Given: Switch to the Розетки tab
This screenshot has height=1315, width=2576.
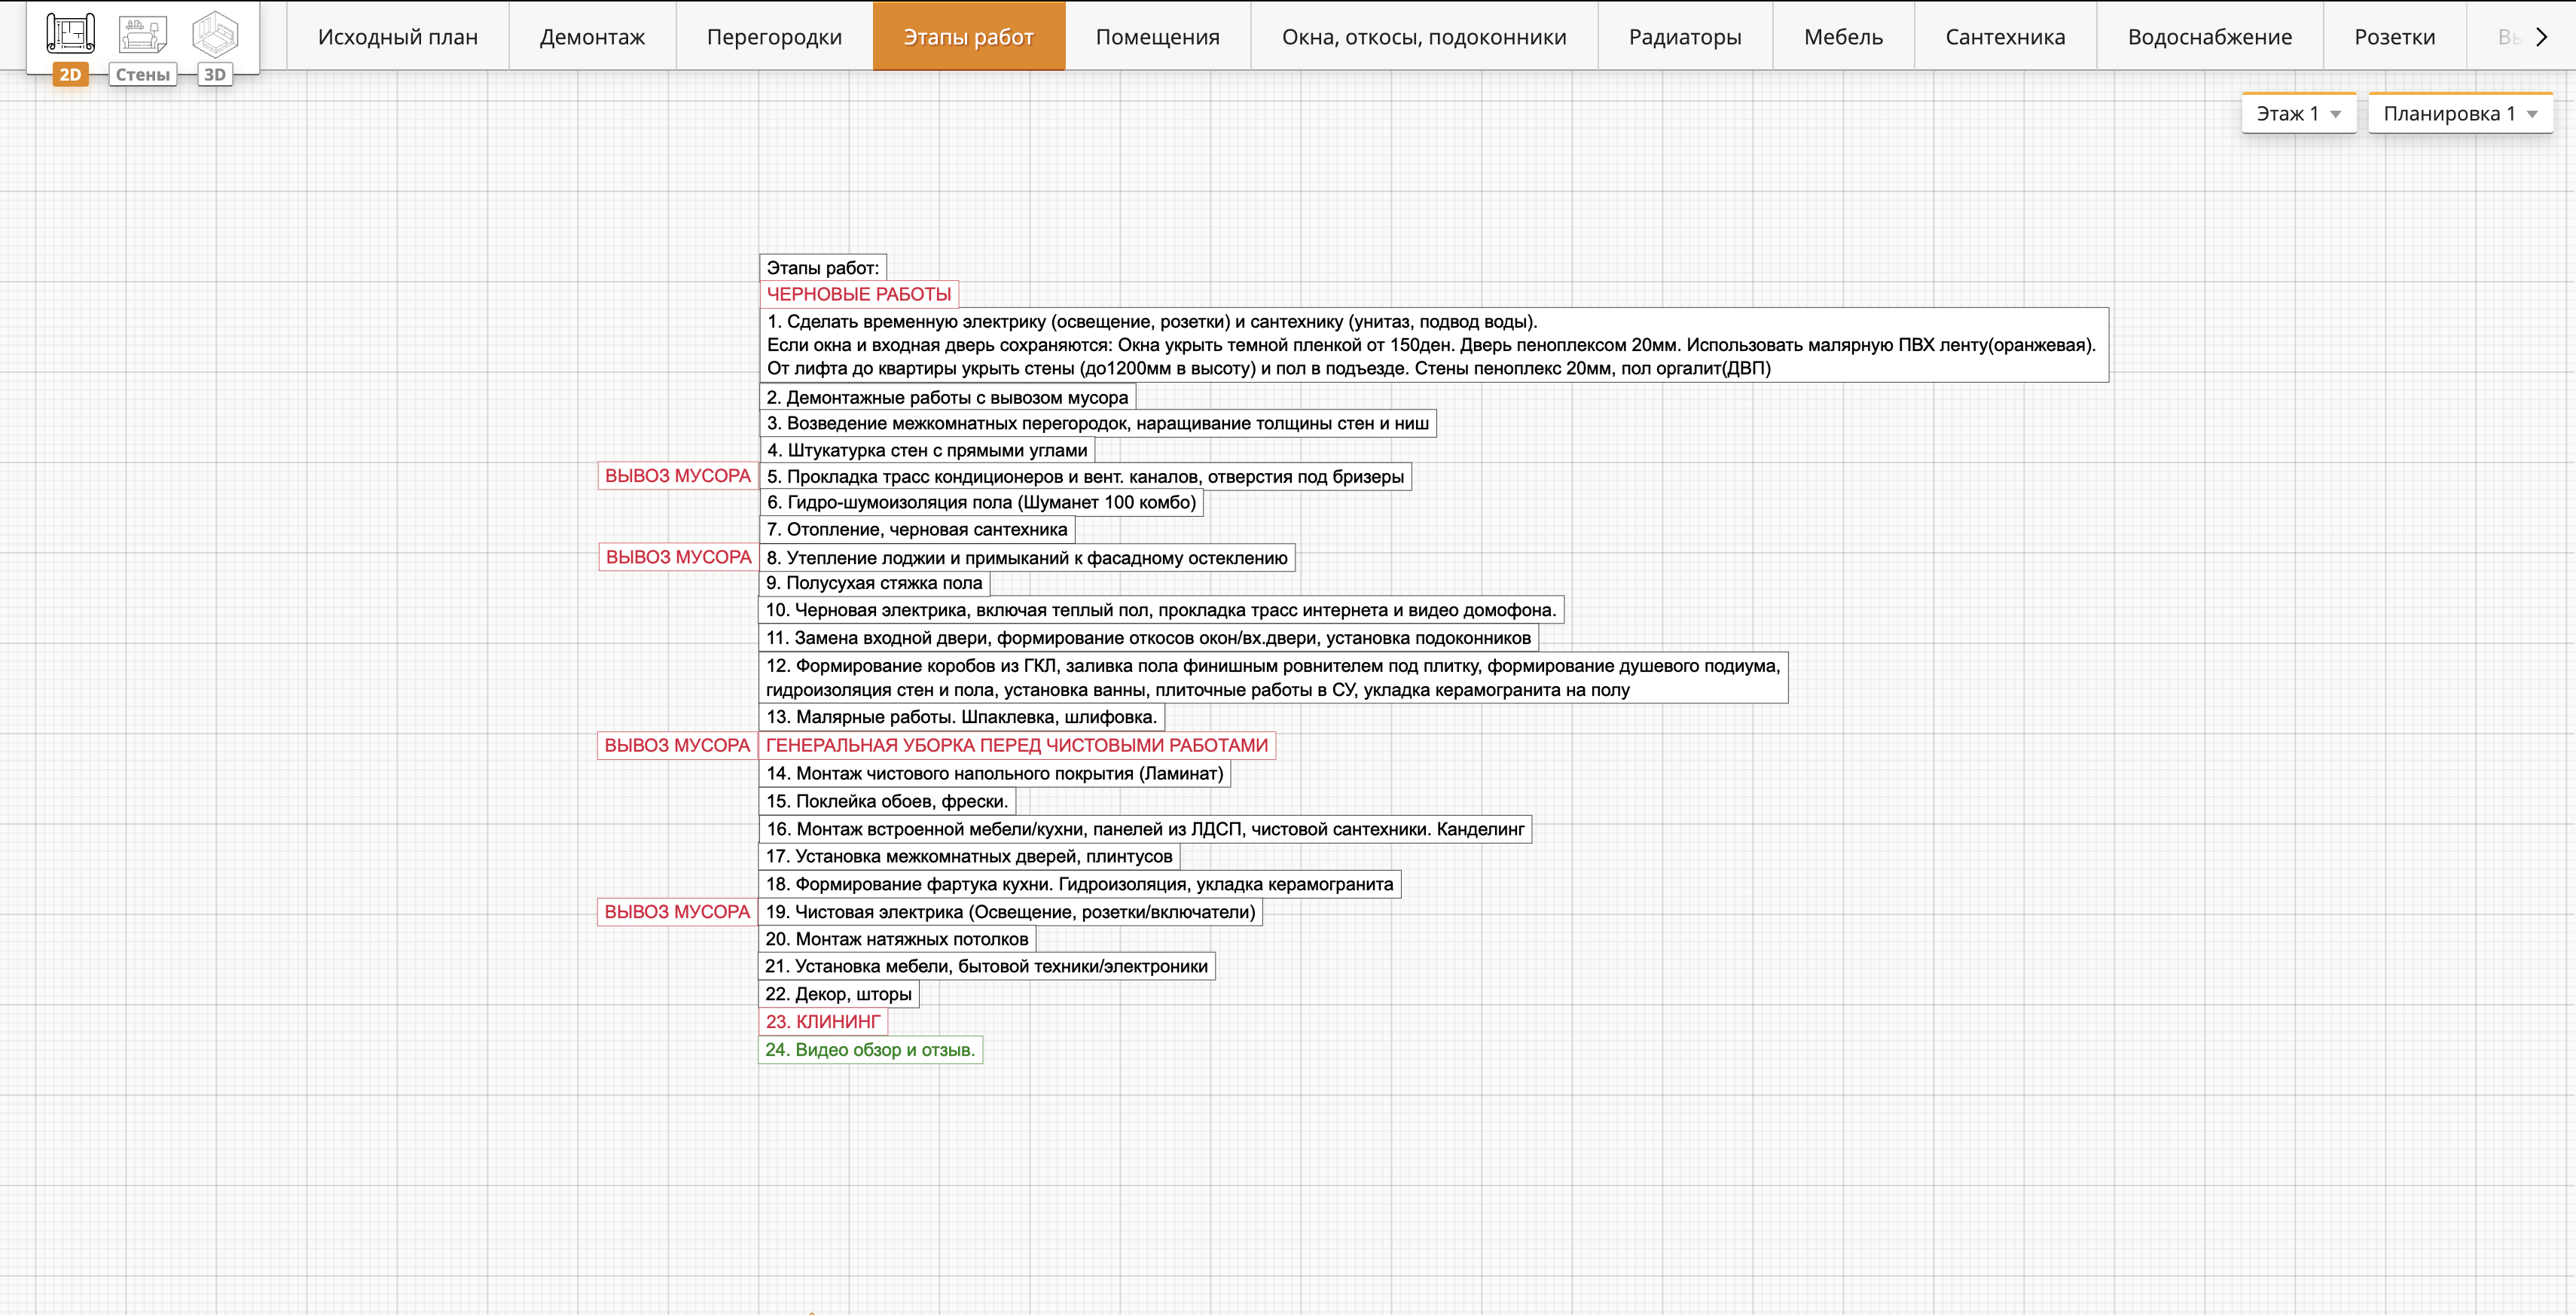Looking at the screenshot, I should (2395, 37).
